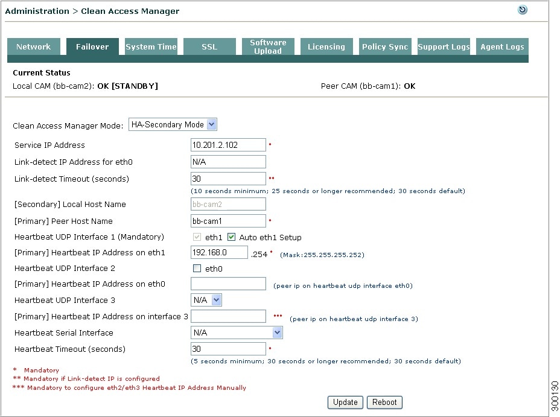Click the 'OK [STANDBY]' local CAM status

127,86
